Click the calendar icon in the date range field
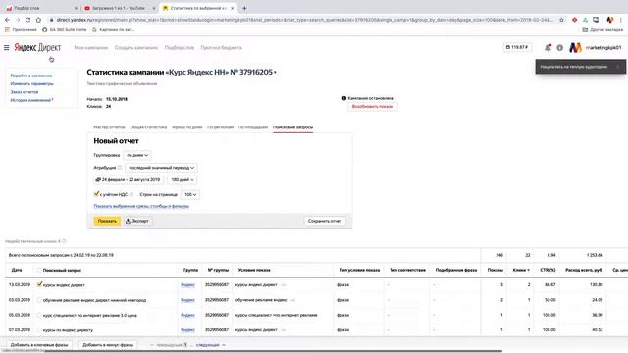628x353 pixels. [98, 180]
